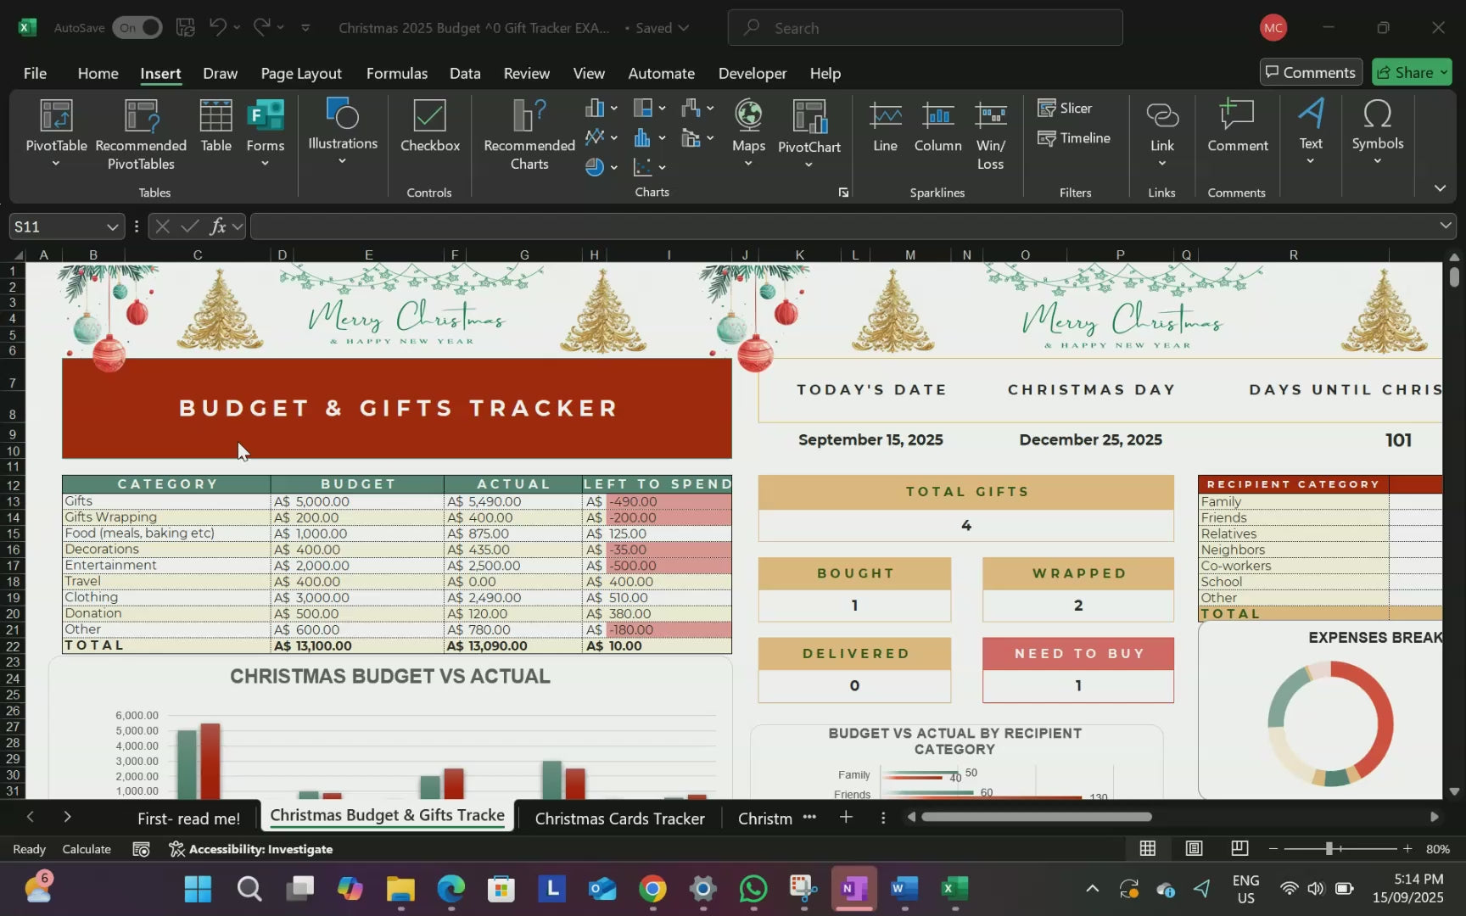Expand the formula bar
The height and width of the screenshot is (916, 1466).
click(1445, 226)
